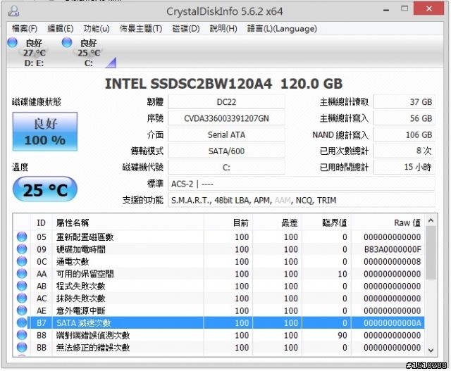Select the D: E: disk status orb
Image resolution: width=451 pixels, height=371 pixels.
point(13,42)
